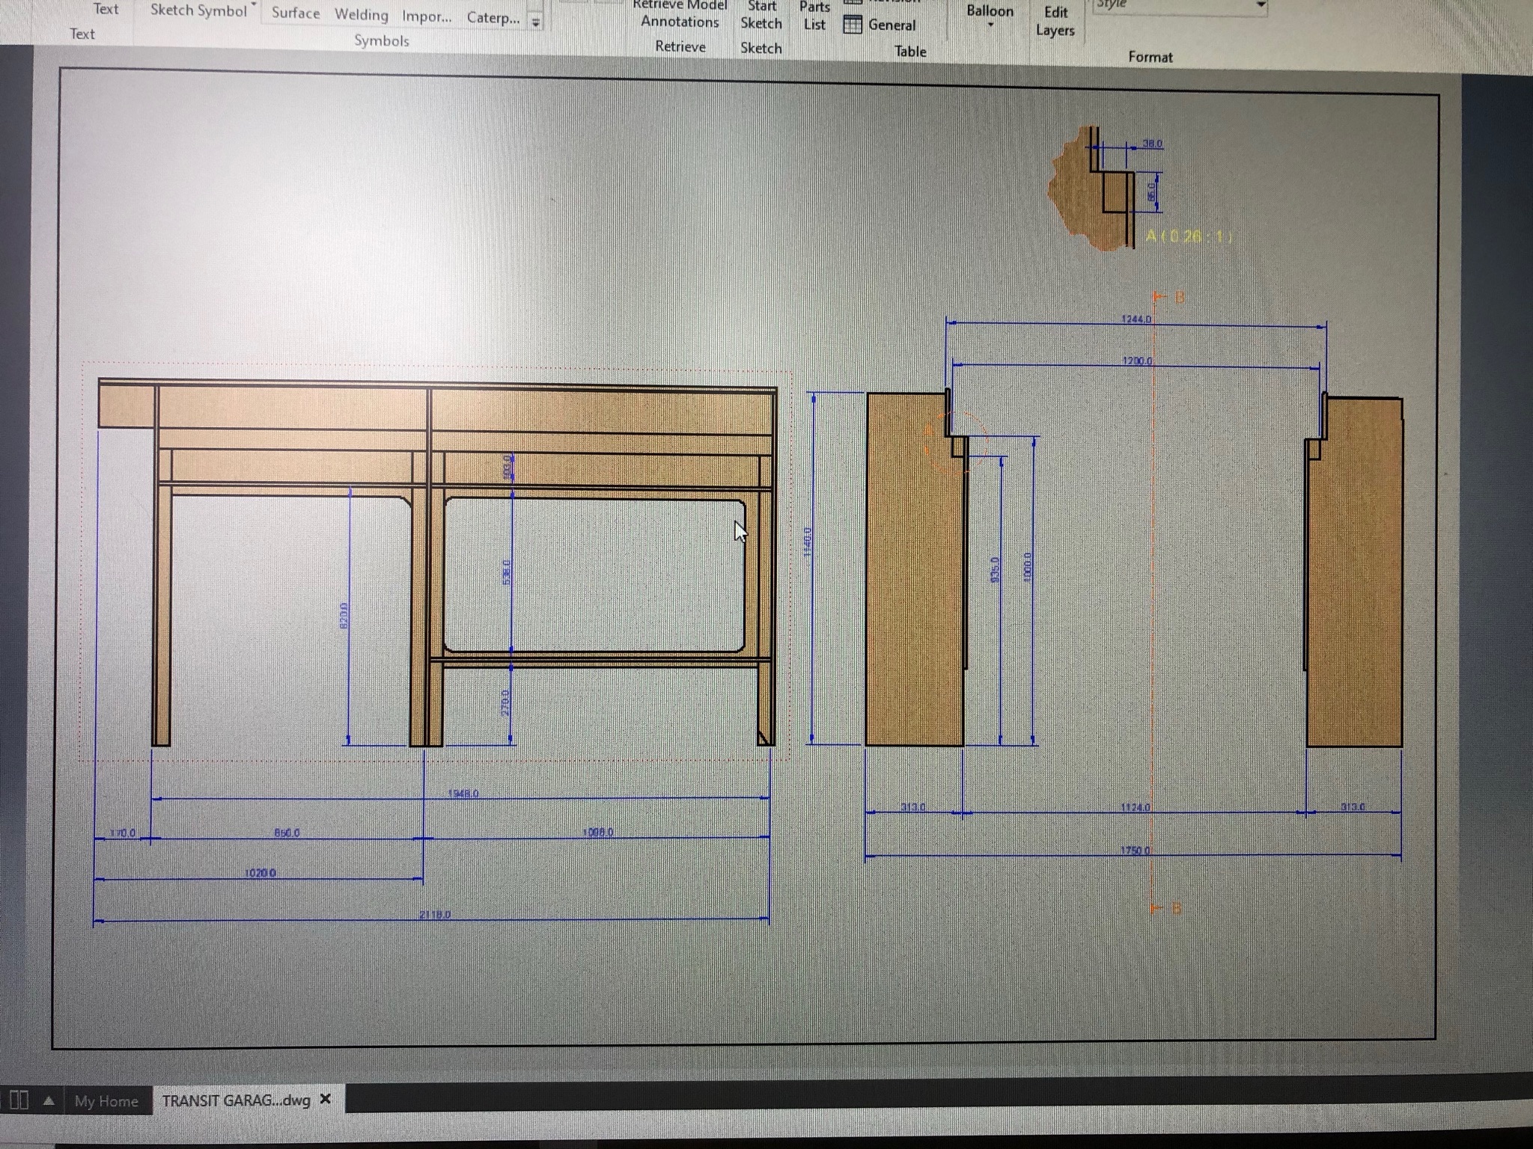Expand the Symbols panel gallery arrow
Screen dimensions: 1533x1149
pos(536,22)
